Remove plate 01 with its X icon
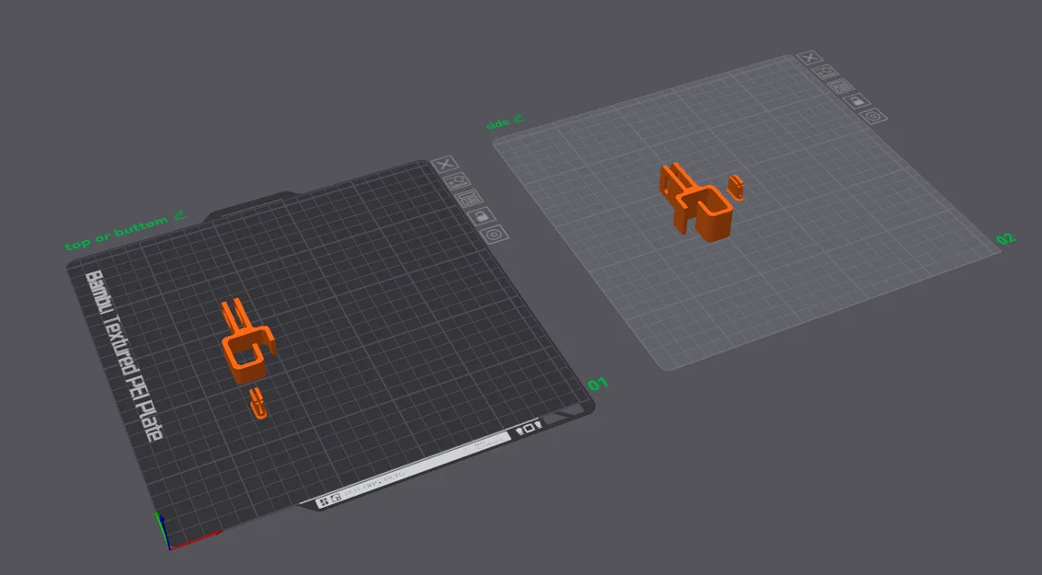Image resolution: width=1042 pixels, height=575 pixels. coord(444,164)
